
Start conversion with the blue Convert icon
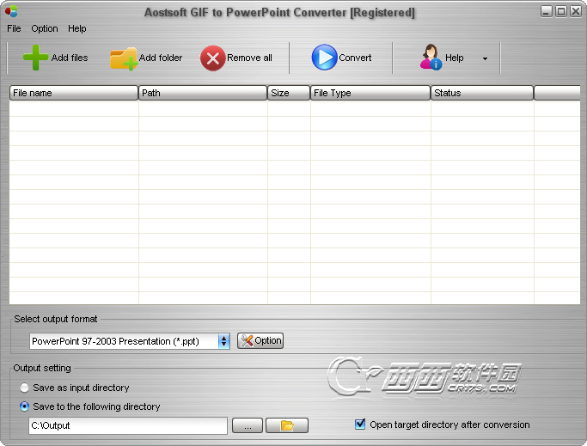(324, 58)
